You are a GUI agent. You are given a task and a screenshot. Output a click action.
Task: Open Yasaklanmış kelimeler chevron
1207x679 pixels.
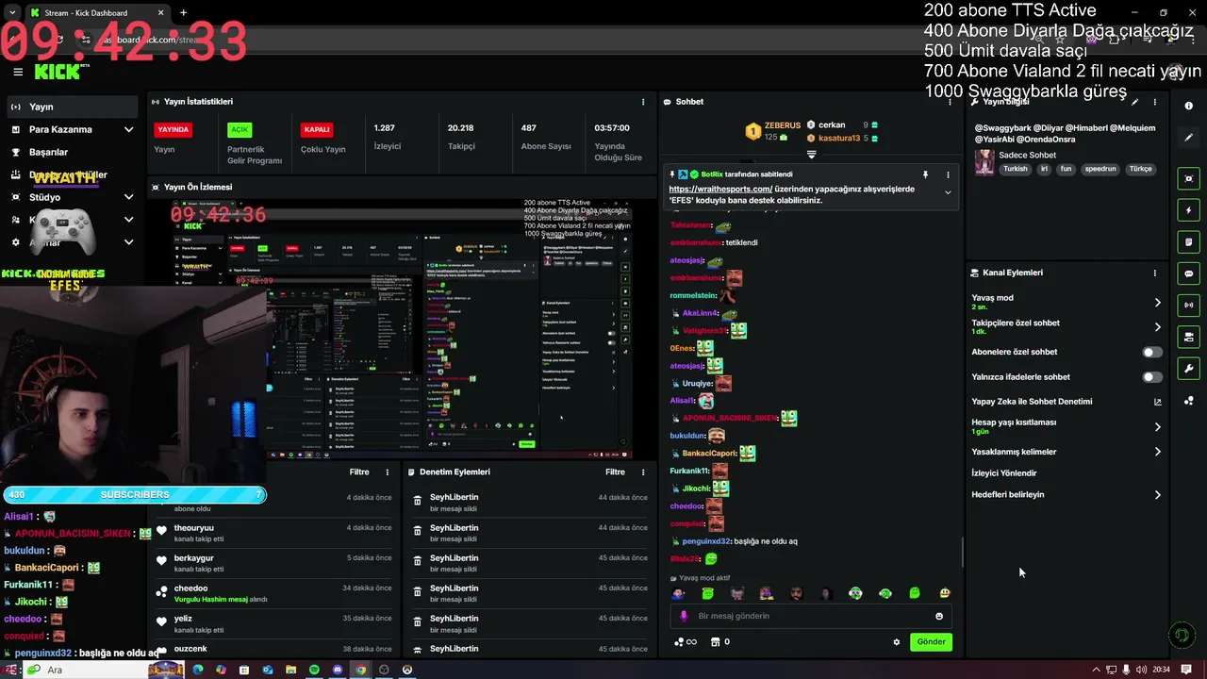tap(1158, 452)
